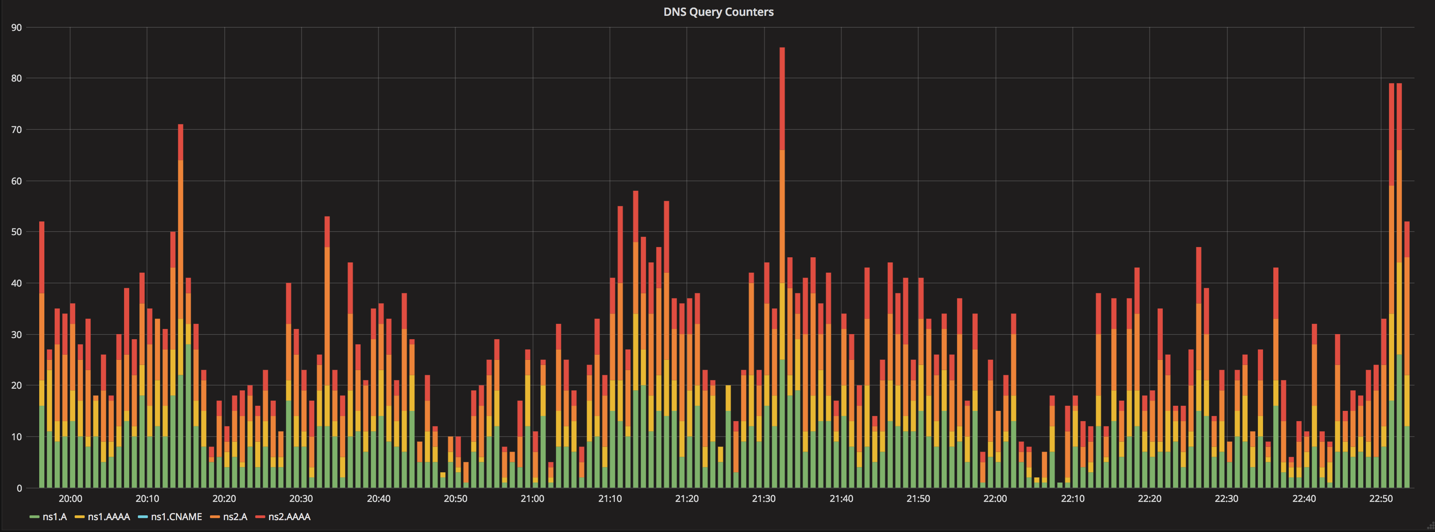Screen dimensions: 1435x532
Task: Click the 20:00 time label on x-axis
Action: [70, 499]
